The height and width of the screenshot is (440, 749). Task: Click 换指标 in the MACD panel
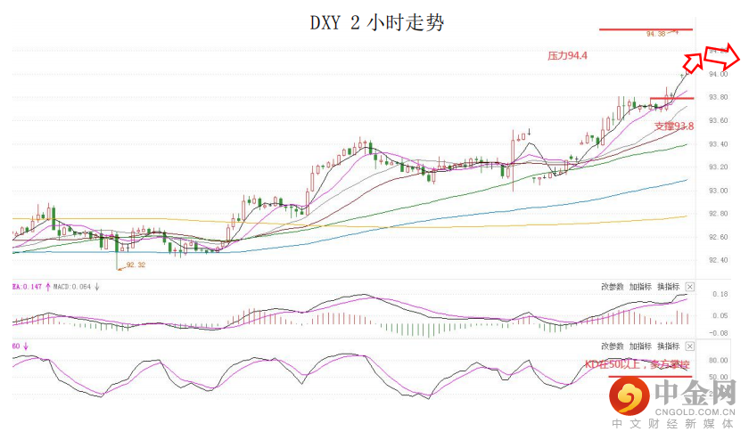(x=668, y=287)
